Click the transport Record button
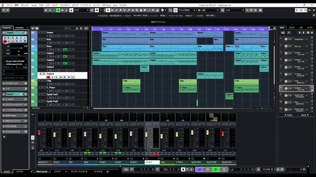 click(x=224, y=169)
